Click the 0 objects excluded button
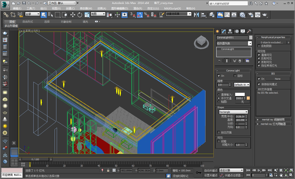 (272, 42)
